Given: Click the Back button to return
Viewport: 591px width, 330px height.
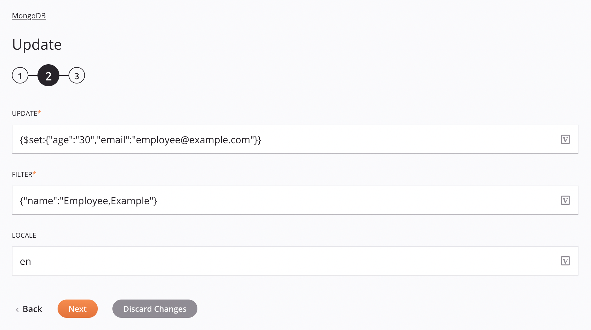Looking at the screenshot, I should coord(28,308).
